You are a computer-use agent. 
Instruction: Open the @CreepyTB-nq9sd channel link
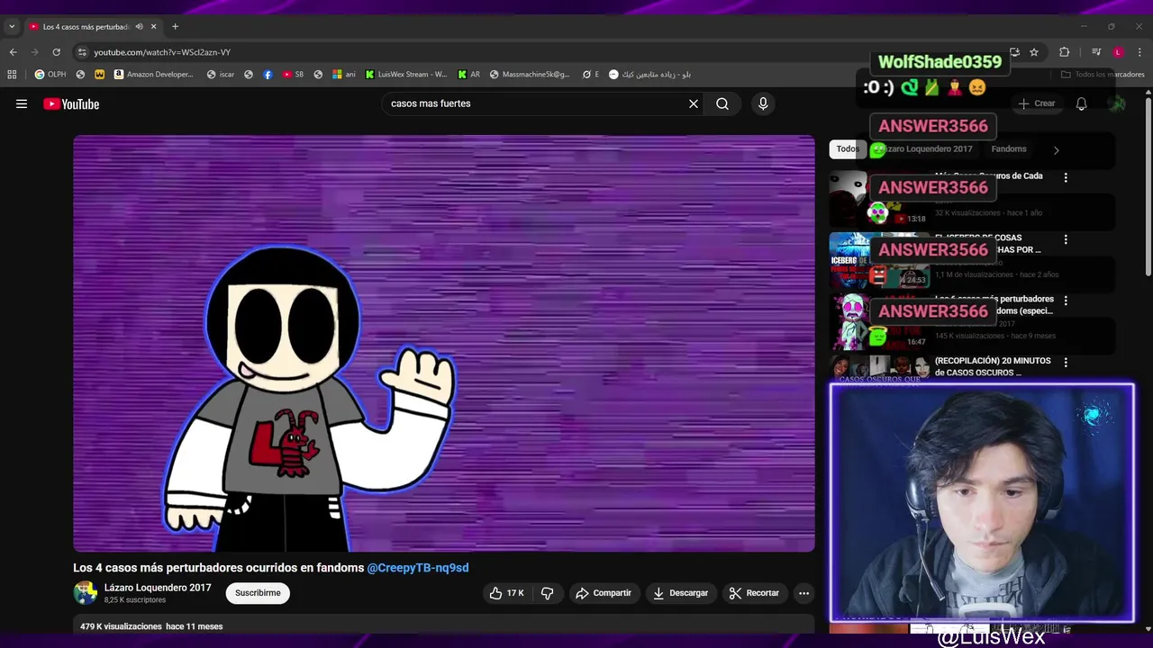[x=418, y=568]
